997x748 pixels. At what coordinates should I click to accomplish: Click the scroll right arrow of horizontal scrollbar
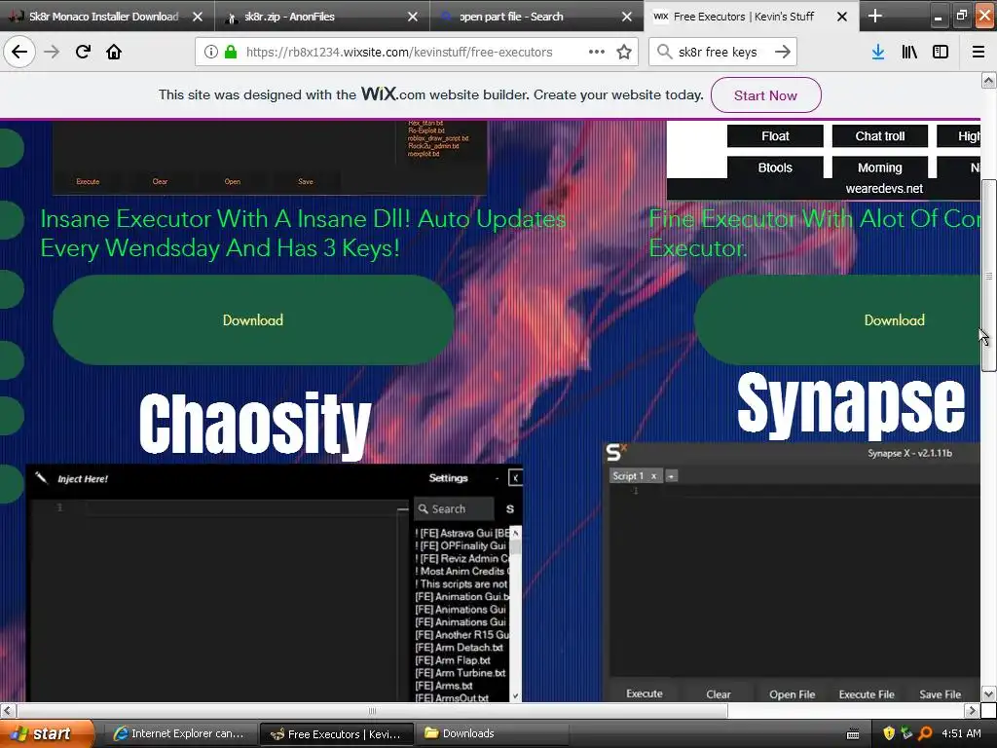click(x=971, y=710)
